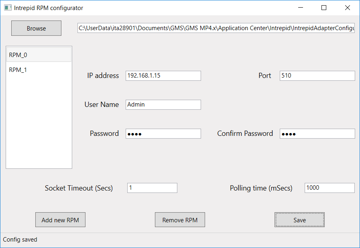Click the Browse button
Image resolution: width=360 pixels, height=248 pixels.
[x=36, y=29]
